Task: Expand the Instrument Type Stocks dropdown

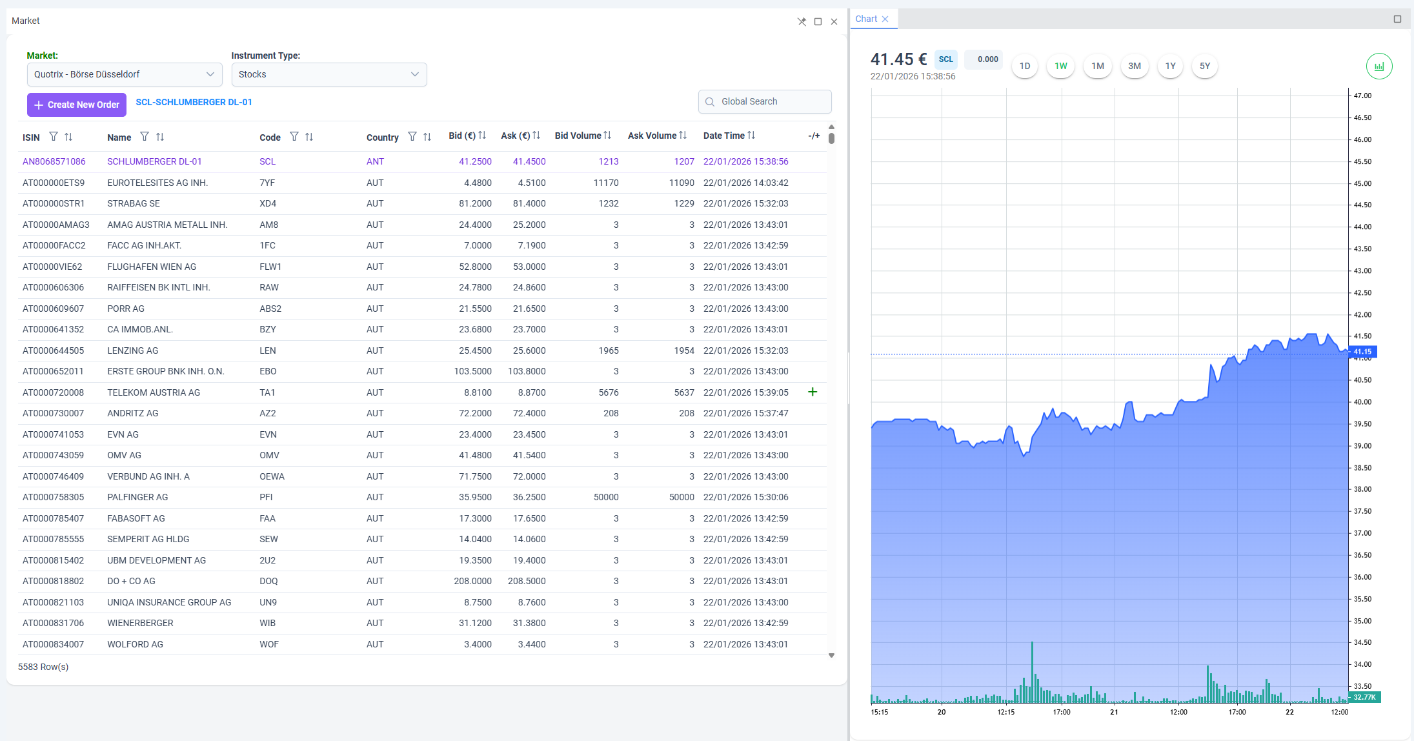Action: pos(329,74)
